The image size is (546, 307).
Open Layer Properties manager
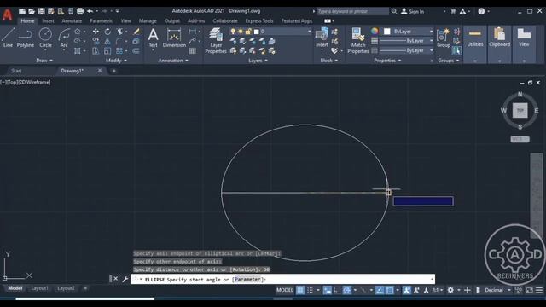[216, 41]
